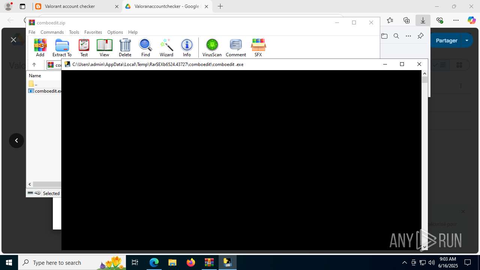480x270 pixels.
Task: Switch to WinRAR from the taskbar
Action: coord(209,262)
